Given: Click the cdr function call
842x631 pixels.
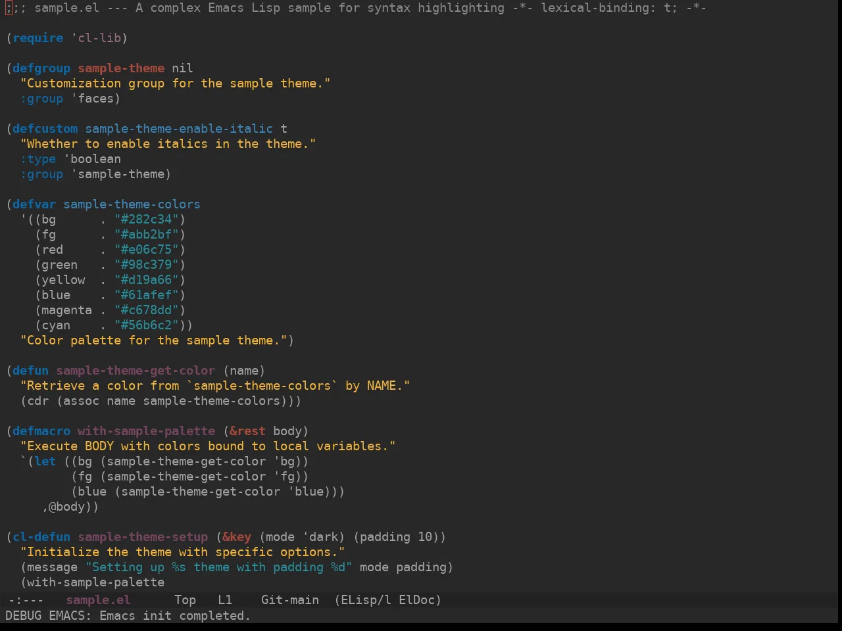Looking at the screenshot, I should tap(38, 400).
